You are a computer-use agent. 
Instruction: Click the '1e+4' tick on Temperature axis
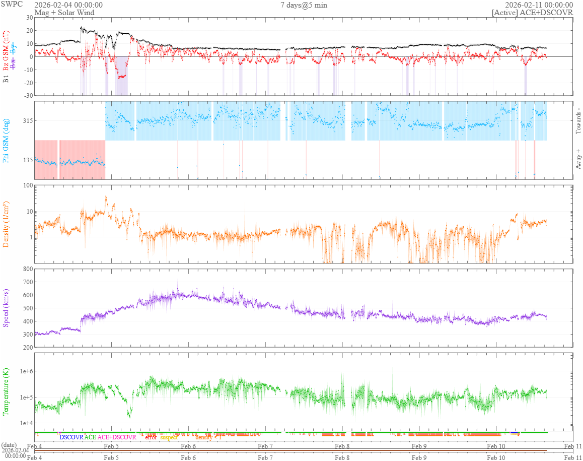point(26,423)
